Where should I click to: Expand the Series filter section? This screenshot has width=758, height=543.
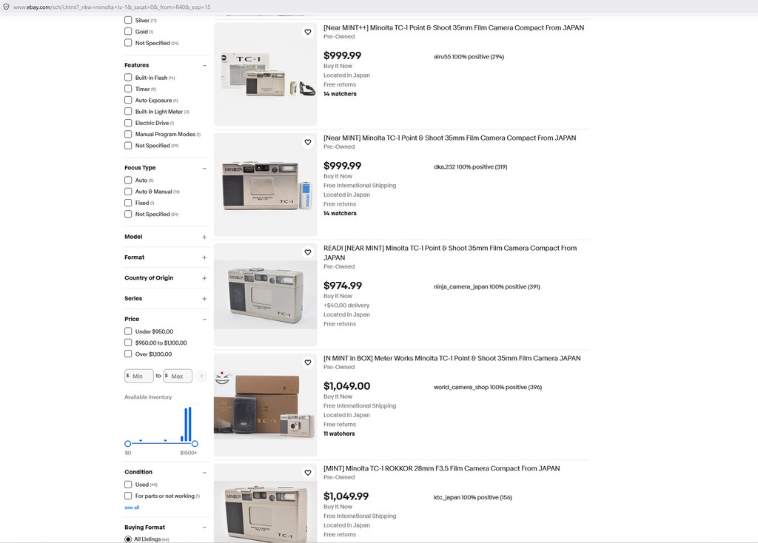click(x=204, y=299)
